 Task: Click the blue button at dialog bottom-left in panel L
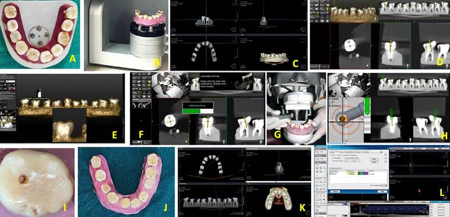click(x=335, y=191)
